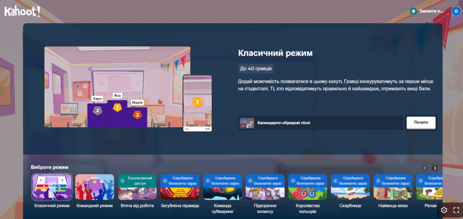Viewport: 463px width, 219px height.
Task: Select the Командний режим mode thumbnail
Action: pyautogui.click(x=95, y=187)
